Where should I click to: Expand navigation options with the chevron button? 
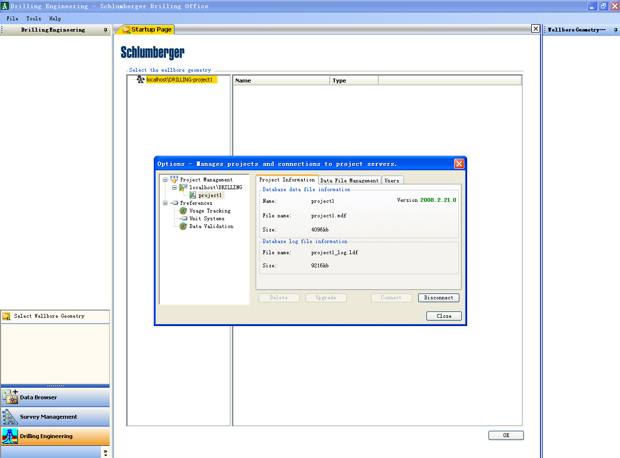tap(105, 452)
